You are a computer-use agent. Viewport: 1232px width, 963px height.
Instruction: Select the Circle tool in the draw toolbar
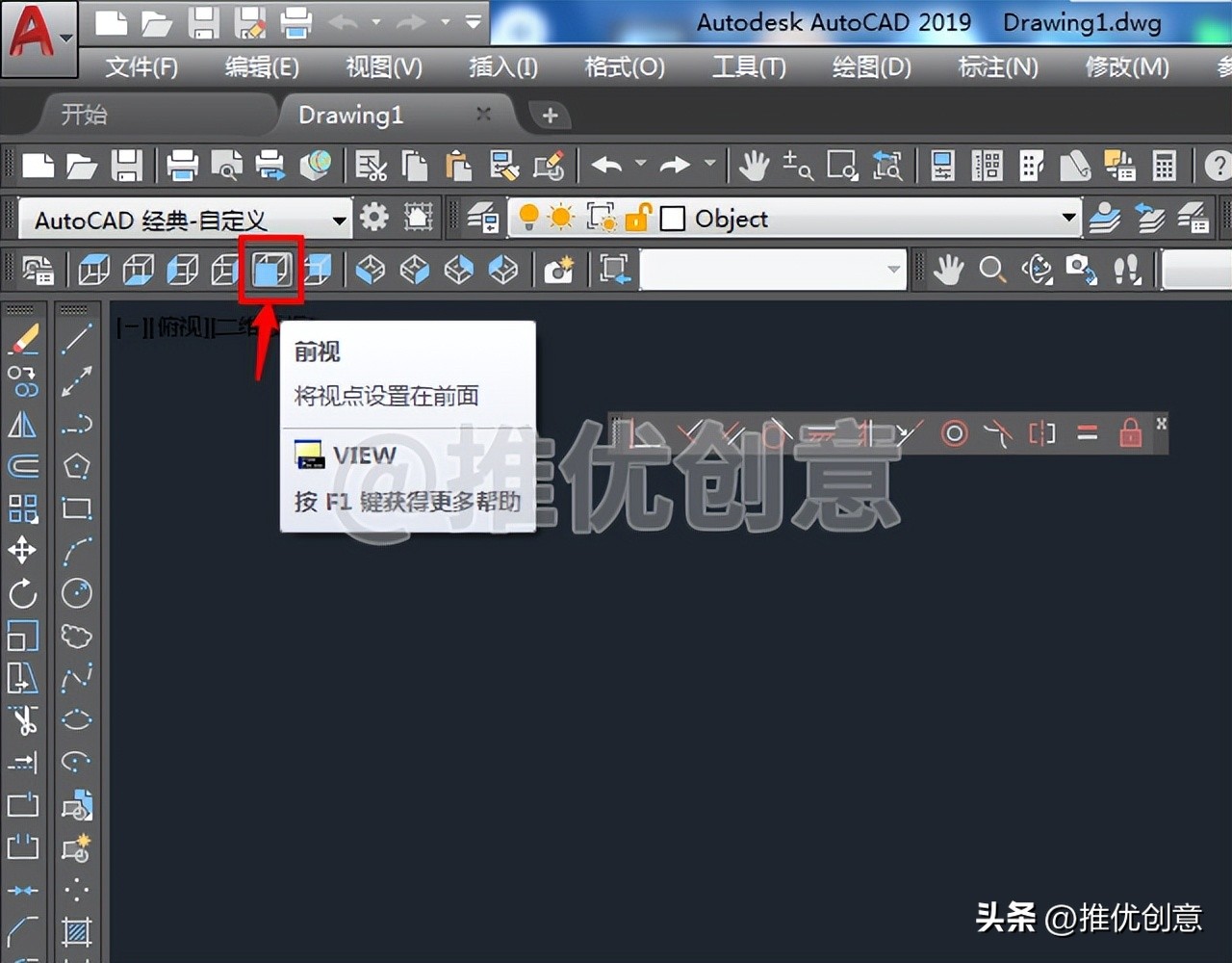coord(76,594)
